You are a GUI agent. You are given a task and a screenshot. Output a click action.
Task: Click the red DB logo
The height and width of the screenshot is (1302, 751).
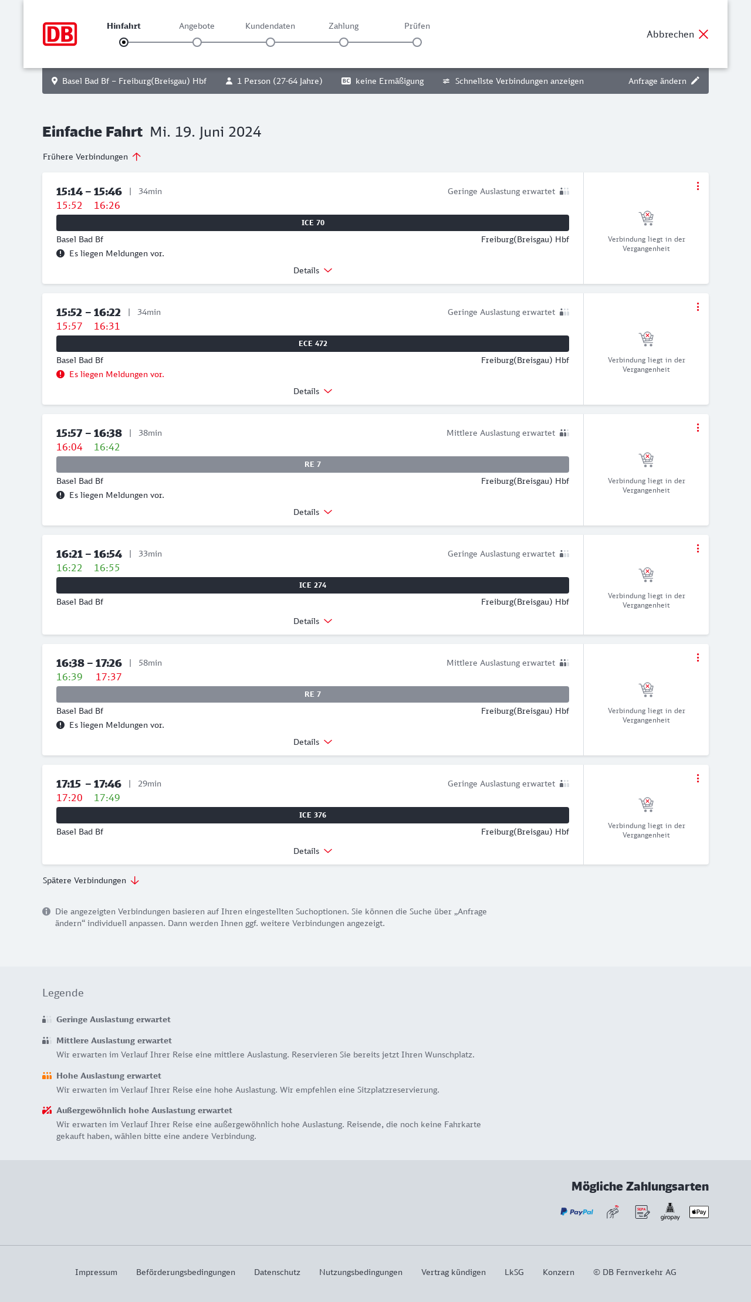click(x=60, y=34)
